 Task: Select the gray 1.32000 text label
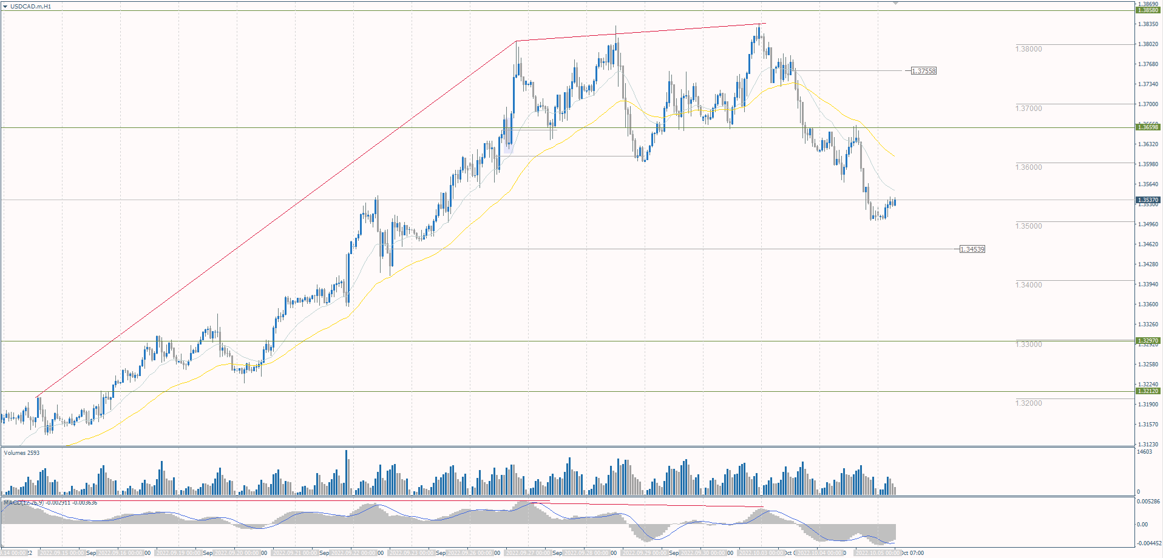[1028, 403]
